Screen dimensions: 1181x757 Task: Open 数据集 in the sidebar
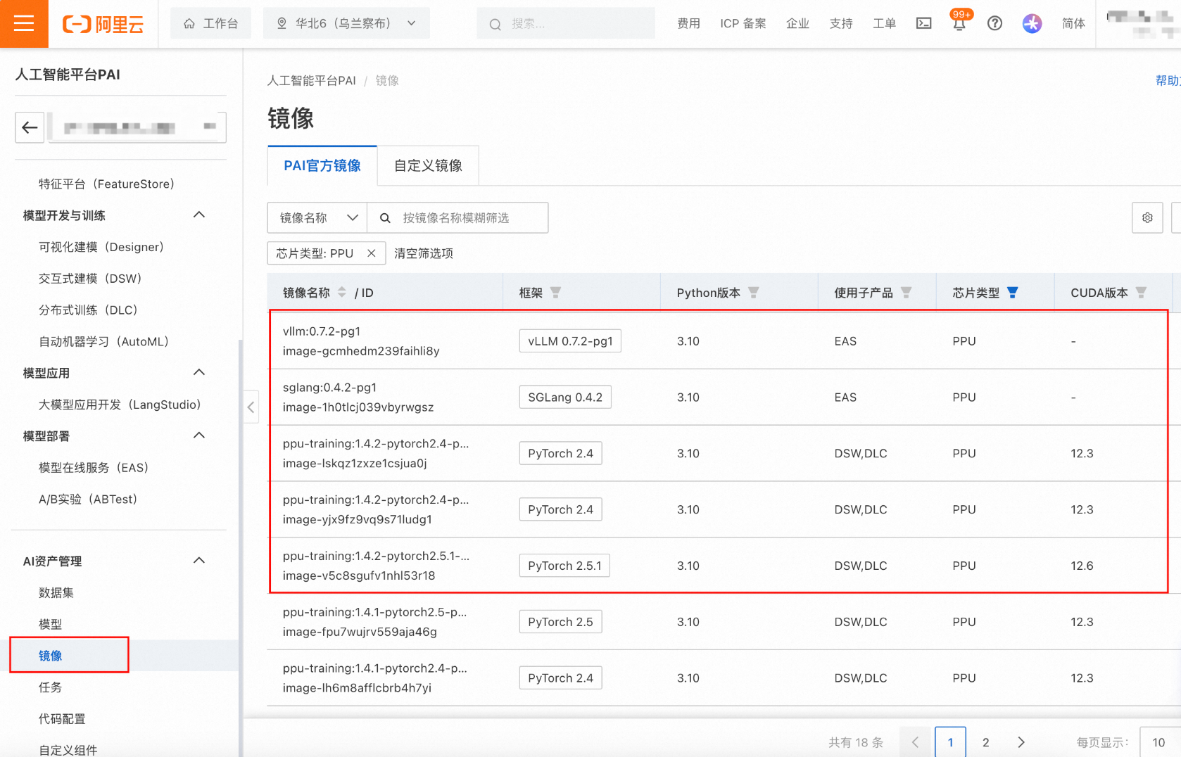56,592
